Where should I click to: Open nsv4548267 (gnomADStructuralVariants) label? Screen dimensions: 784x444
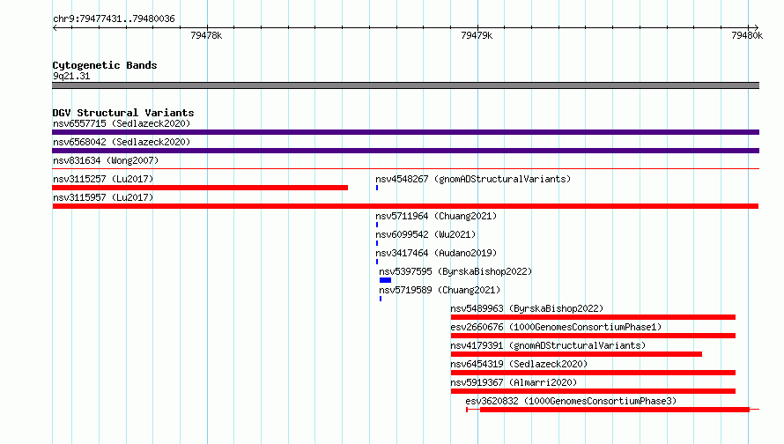(473, 179)
